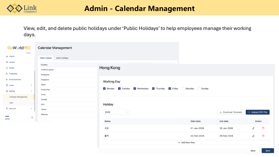
Task: Edit the 01-Jan-2026 holiday row
Action: coord(253,128)
